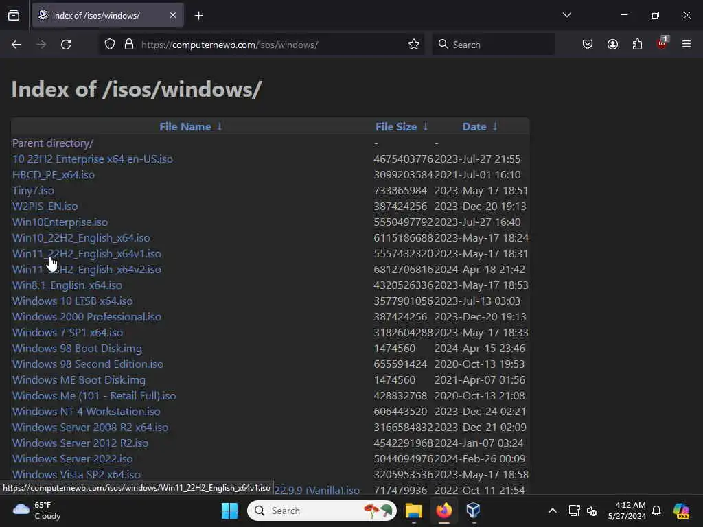Open uBlock Origin extension icon
The width and height of the screenshot is (703, 527).
tap(662, 43)
